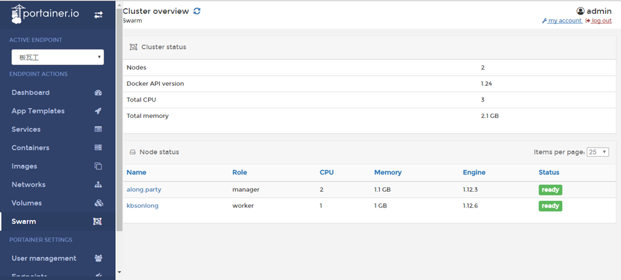The width and height of the screenshot is (621, 280).
Task: Open the my account link
Action: (x=564, y=21)
